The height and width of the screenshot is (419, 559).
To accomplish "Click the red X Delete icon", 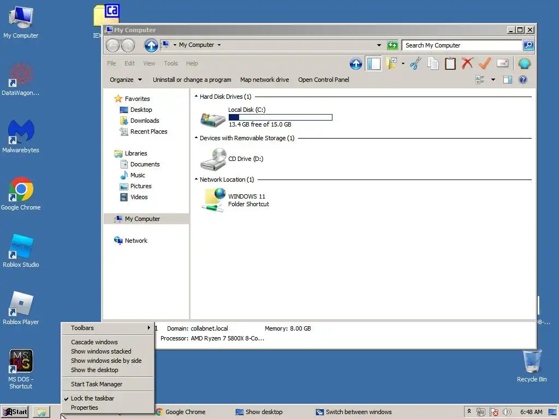I will pos(467,64).
